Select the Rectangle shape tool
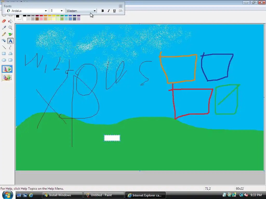Viewport: 266px width, 199px height. coord(4,54)
